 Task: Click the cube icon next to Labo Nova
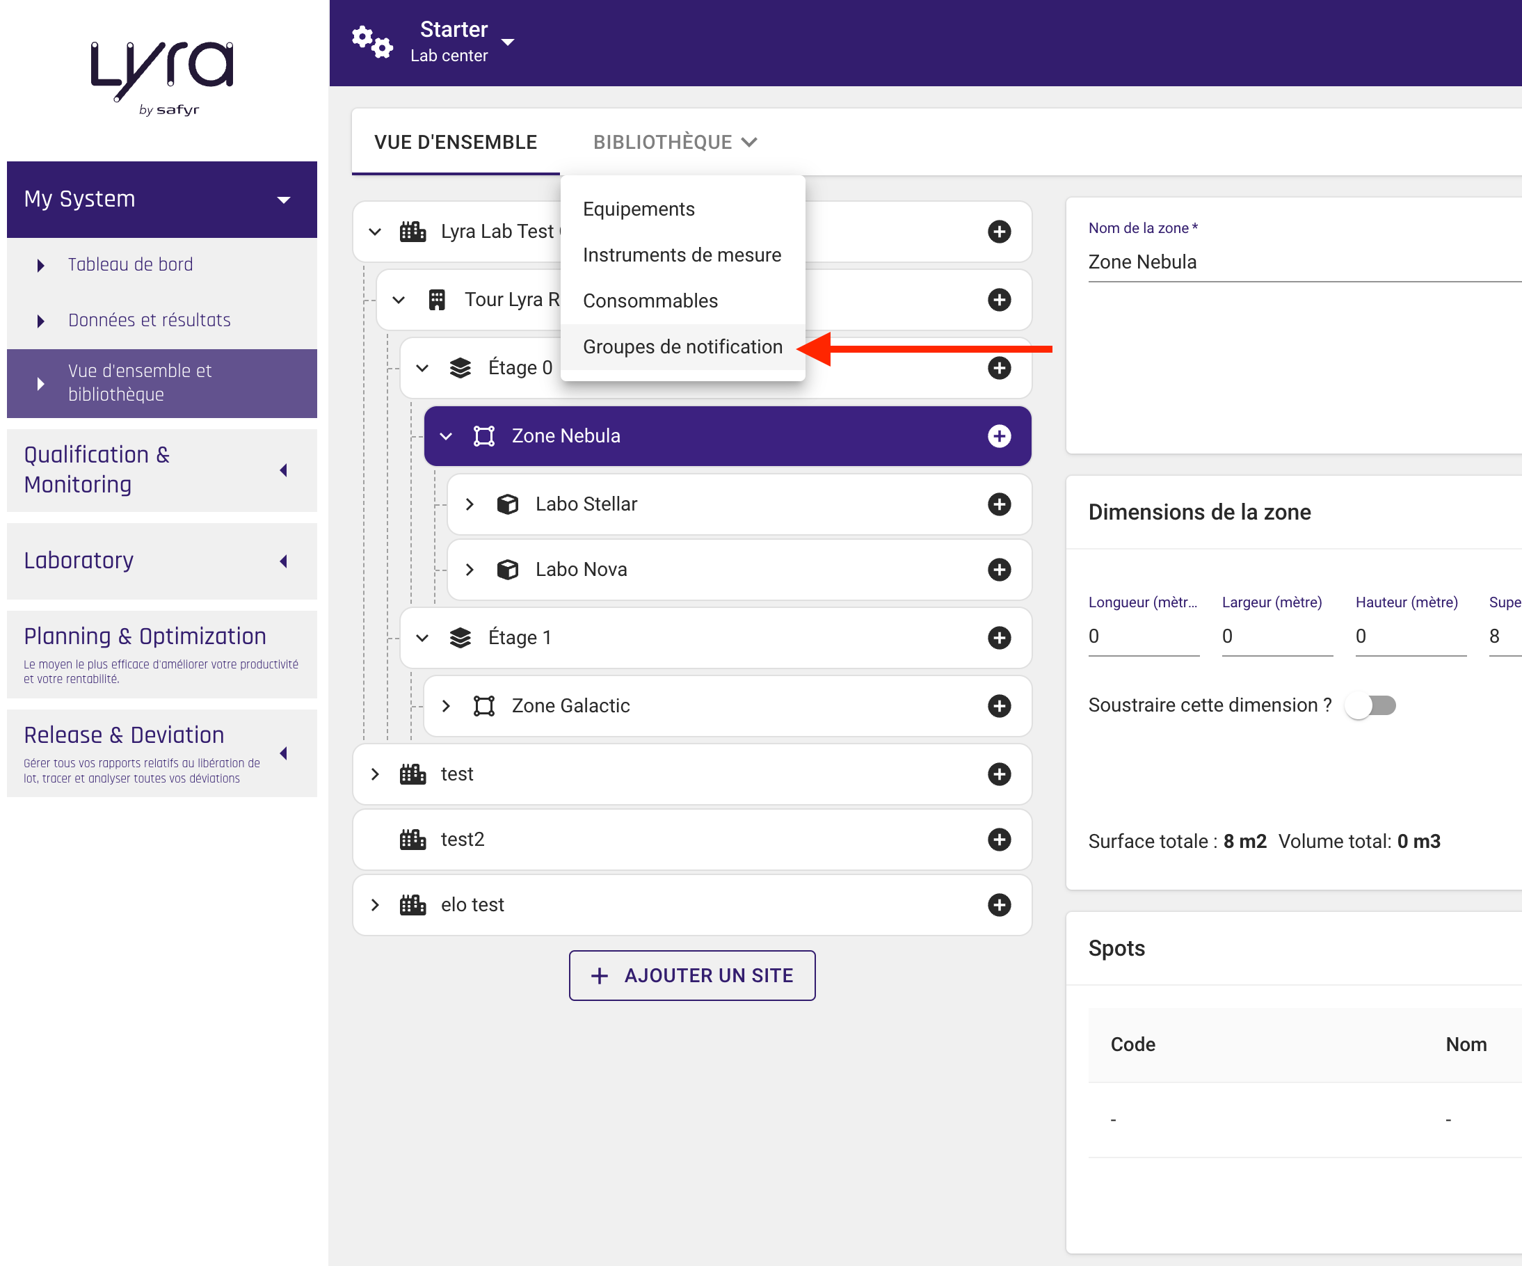tap(508, 569)
